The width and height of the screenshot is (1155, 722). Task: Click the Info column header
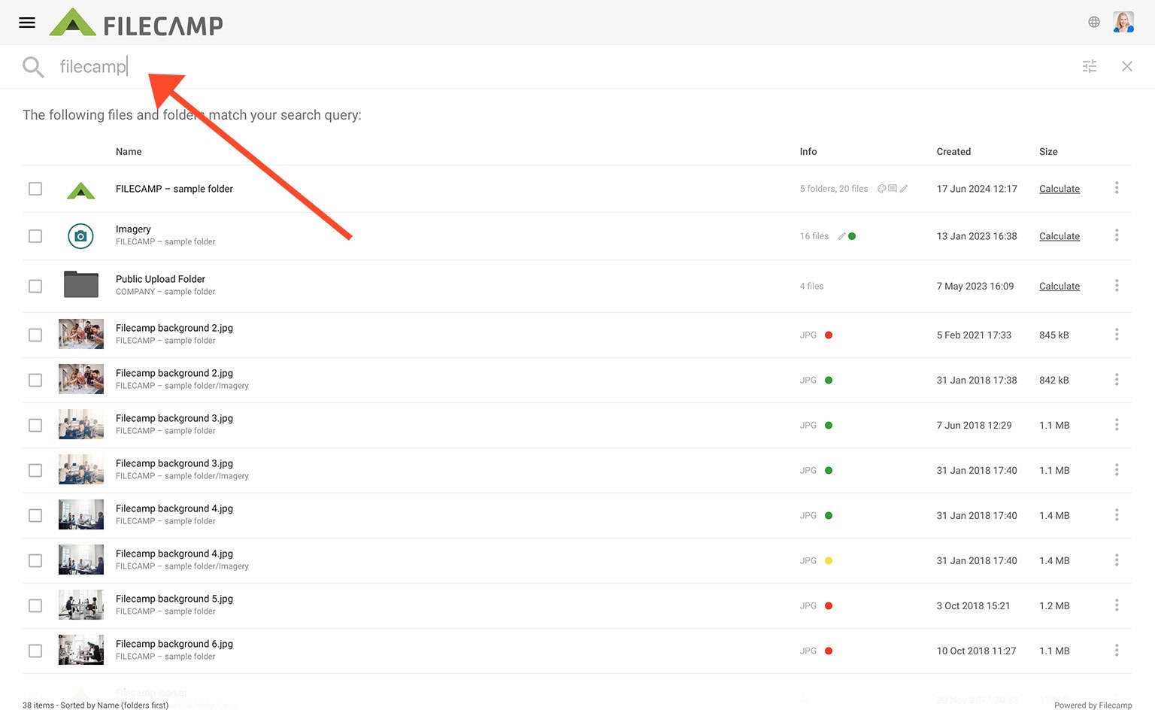[x=808, y=151]
